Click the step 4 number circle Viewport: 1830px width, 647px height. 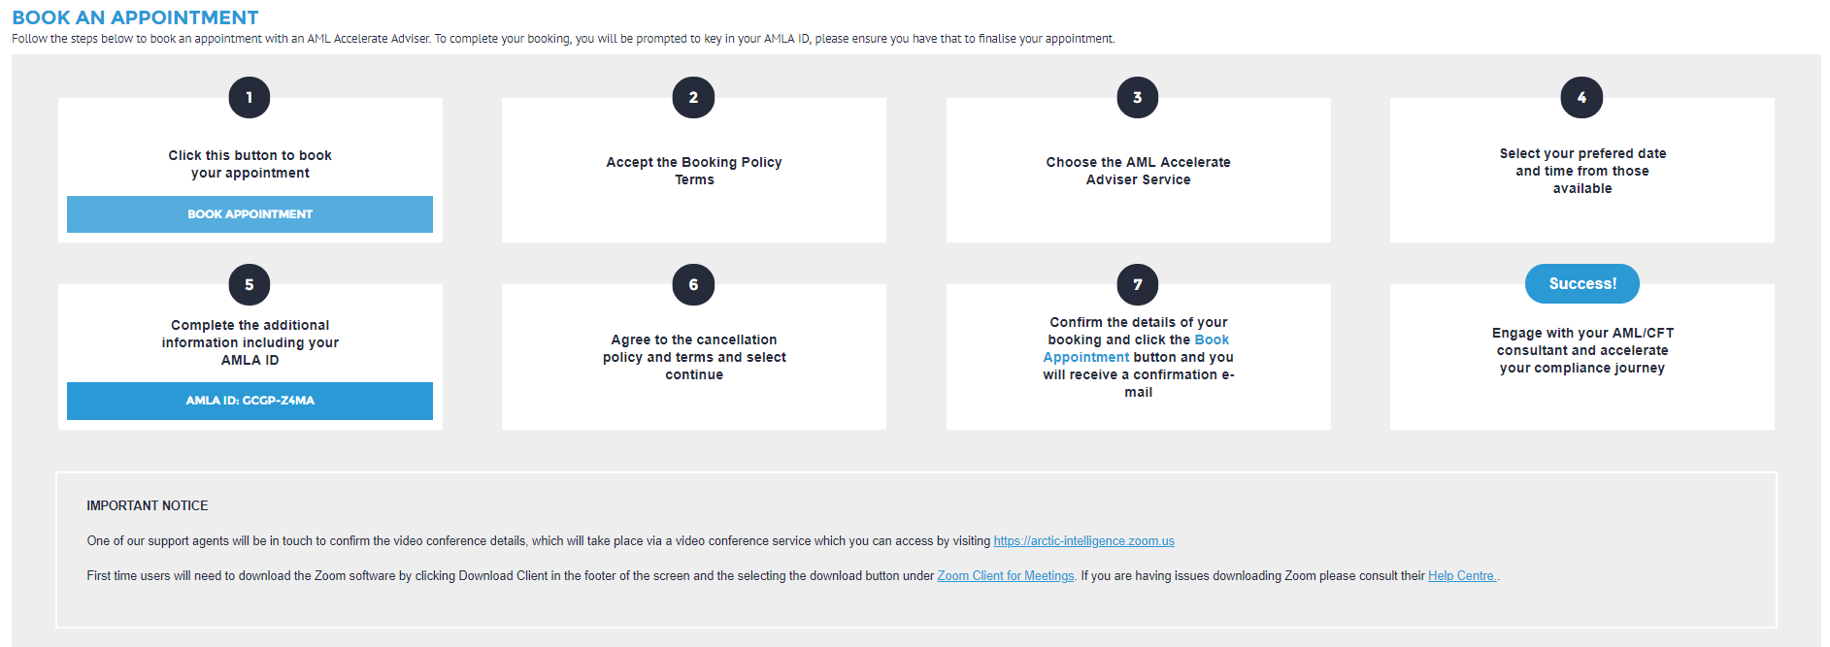[1581, 97]
